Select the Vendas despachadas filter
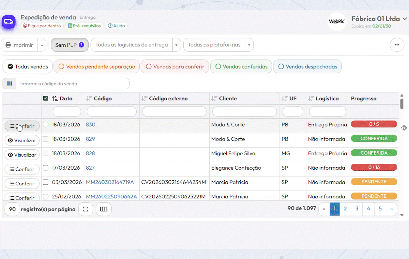409x259 pixels. click(307, 67)
